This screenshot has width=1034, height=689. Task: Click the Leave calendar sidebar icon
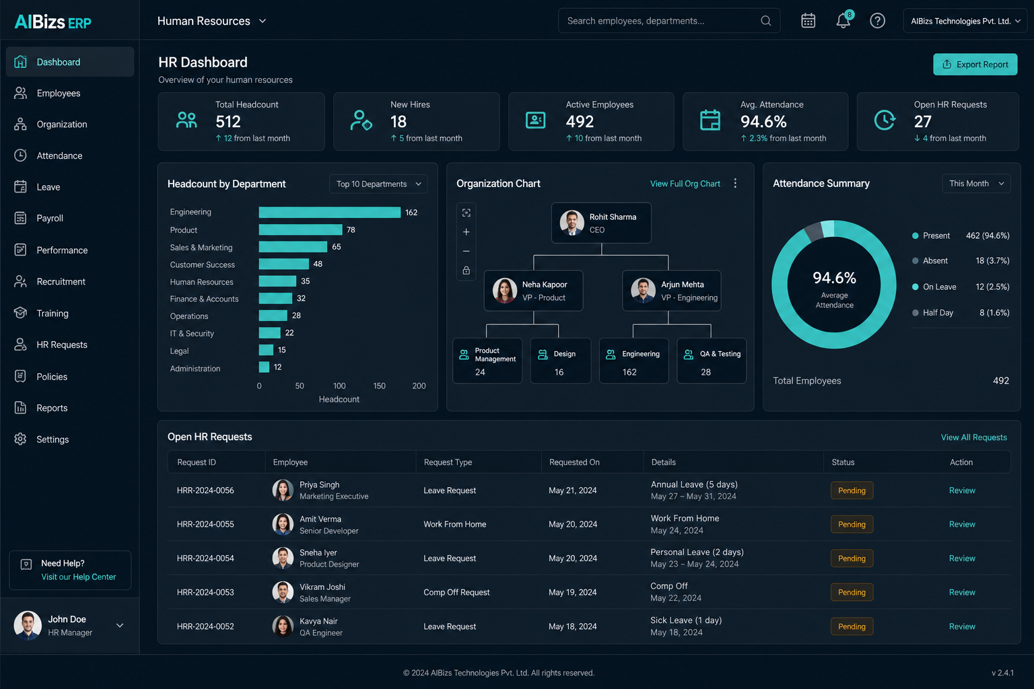[x=21, y=187]
